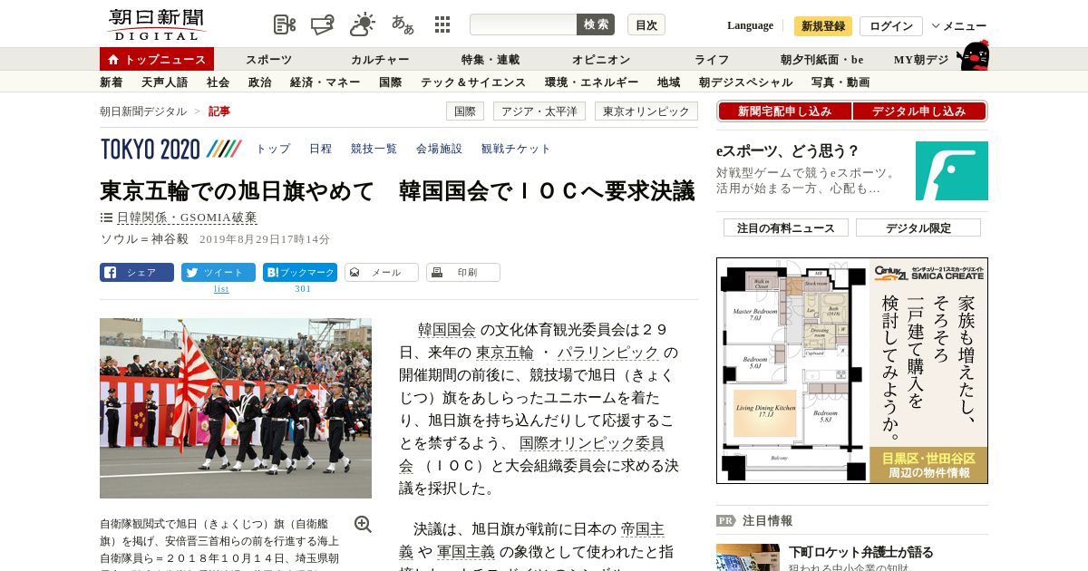This screenshot has height=571, width=1088.
Task: Open the newspaper reader icon in the header
Action: point(285,24)
